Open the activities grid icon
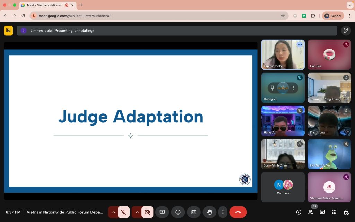The height and width of the screenshot is (222, 355). tap(334, 212)
